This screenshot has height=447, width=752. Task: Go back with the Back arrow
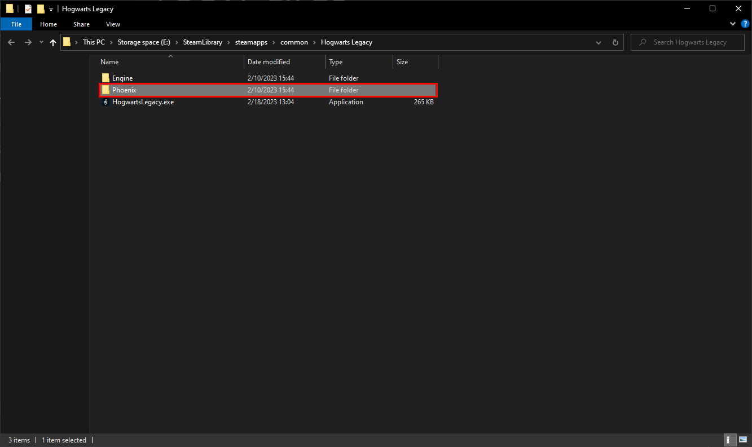(x=11, y=42)
